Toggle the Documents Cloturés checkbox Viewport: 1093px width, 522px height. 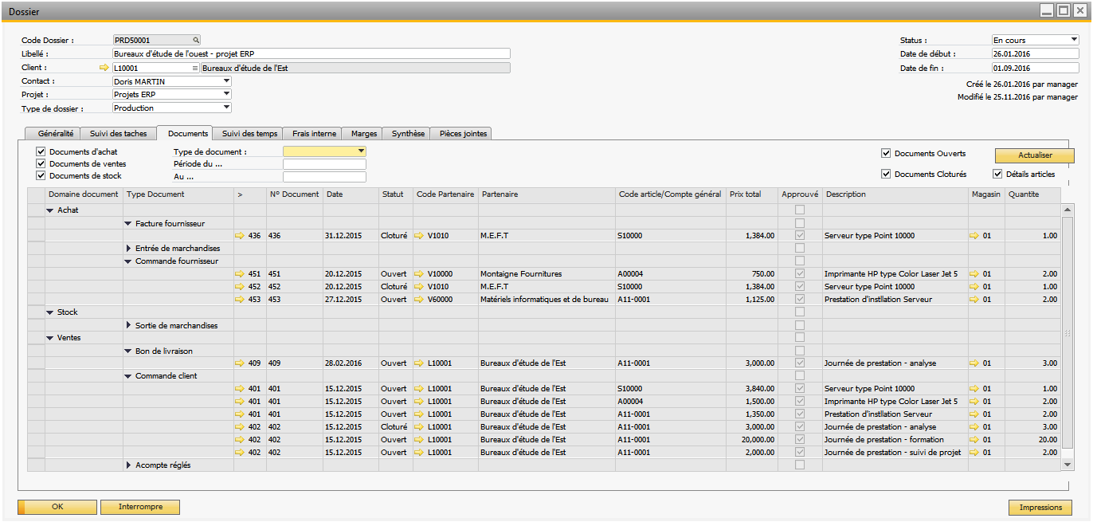point(886,174)
